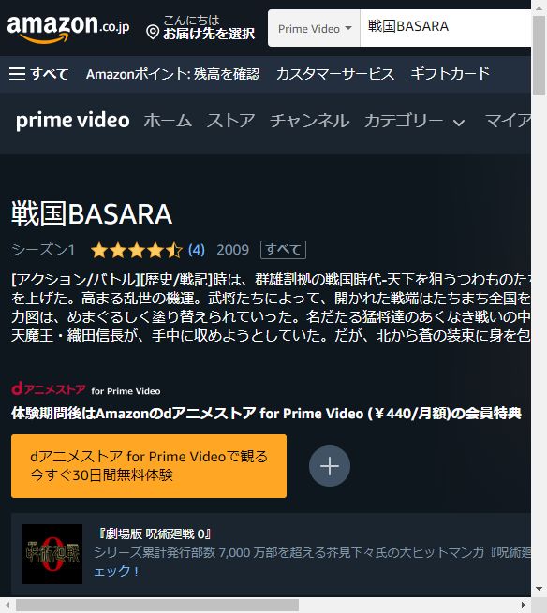Viewport: 547px width, 613px height.
Task: Click the star rating icons
Action: (136, 250)
